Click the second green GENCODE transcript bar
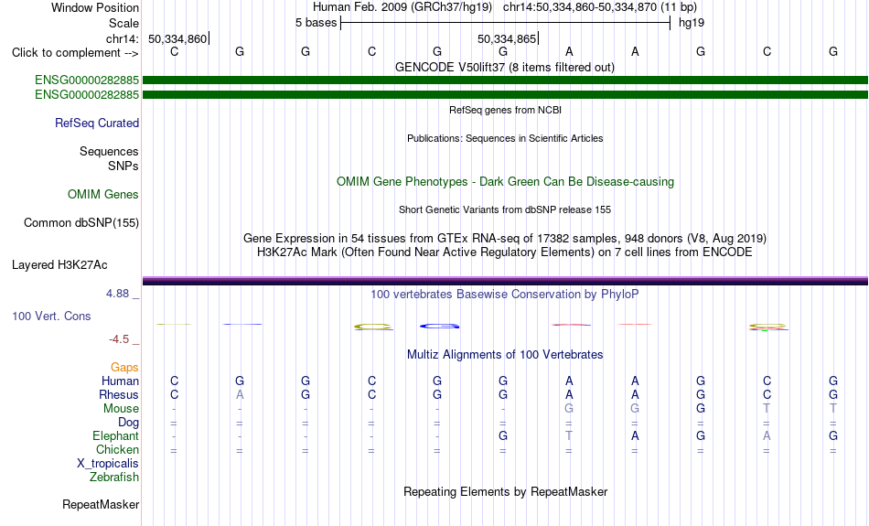This screenshot has height=526, width=869. pyautogui.click(x=505, y=95)
